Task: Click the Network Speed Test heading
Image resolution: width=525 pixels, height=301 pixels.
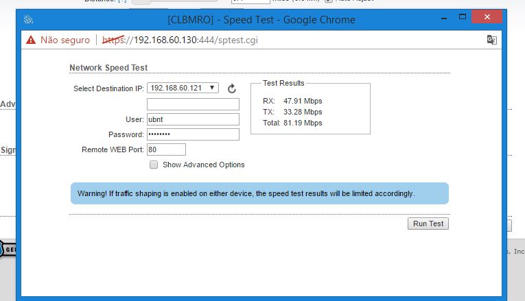Action: click(108, 68)
